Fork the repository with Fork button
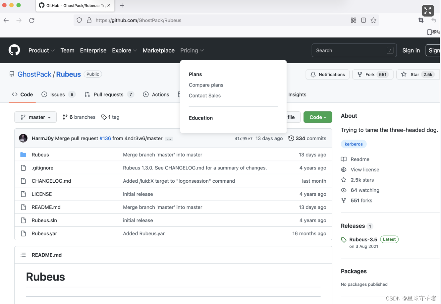 [x=373, y=74]
